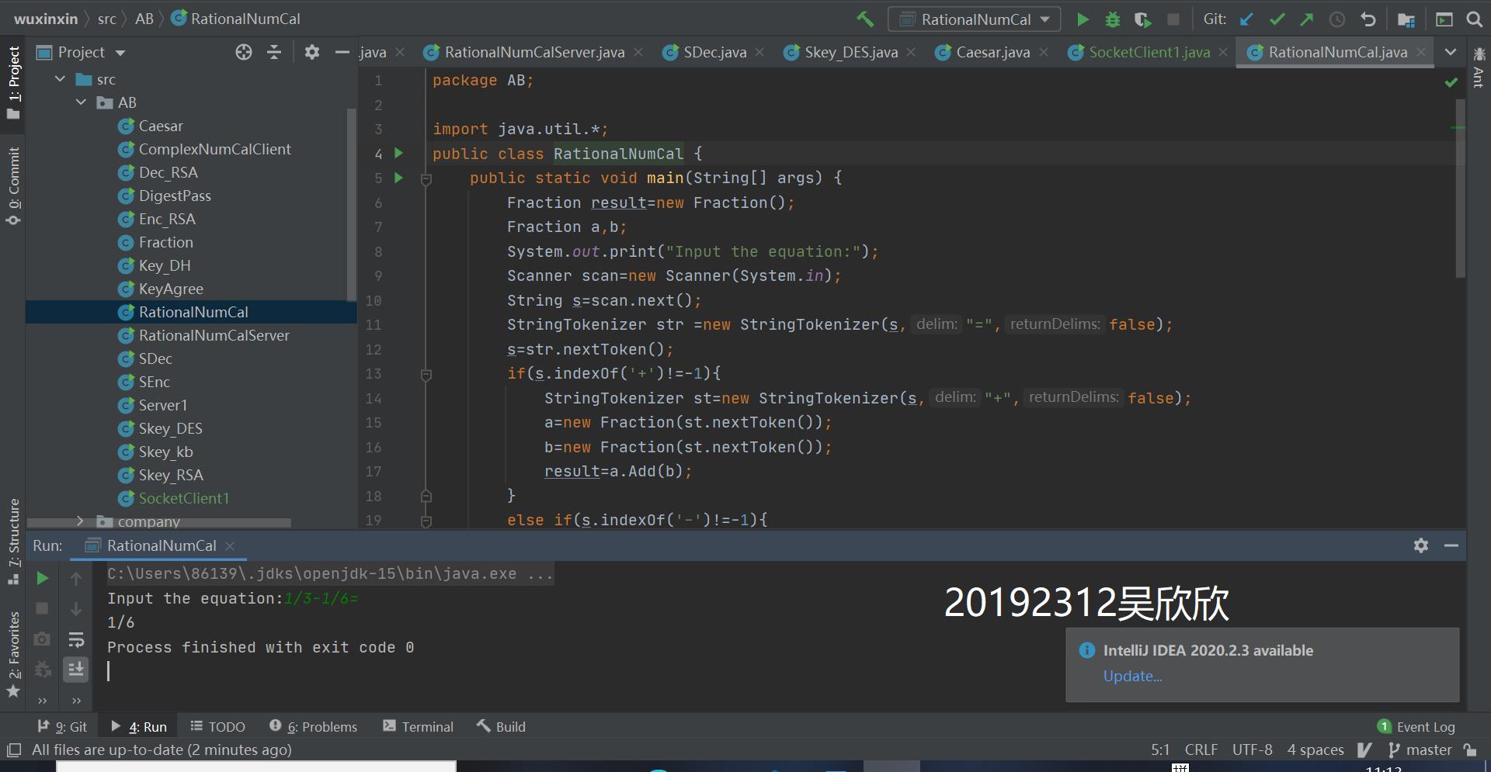Rerun program in the Run panel
The image size is (1491, 772).
click(43, 578)
